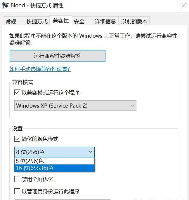Open the 如何手动选择兼容性设置? link
The width and height of the screenshot is (189, 200).
(40, 69)
